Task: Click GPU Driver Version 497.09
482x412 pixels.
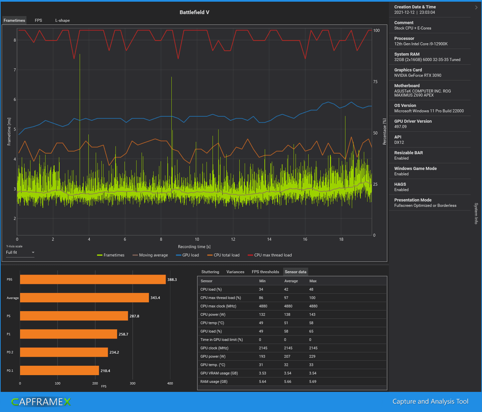Action: pos(430,124)
